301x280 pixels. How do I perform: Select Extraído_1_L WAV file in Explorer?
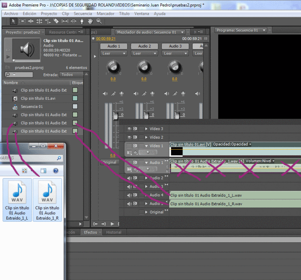point(17,200)
